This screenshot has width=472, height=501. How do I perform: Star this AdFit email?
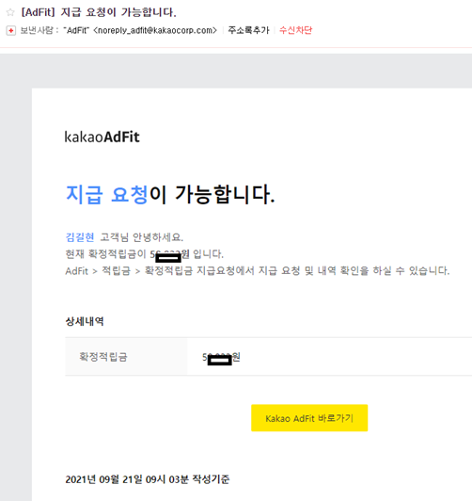[10, 12]
